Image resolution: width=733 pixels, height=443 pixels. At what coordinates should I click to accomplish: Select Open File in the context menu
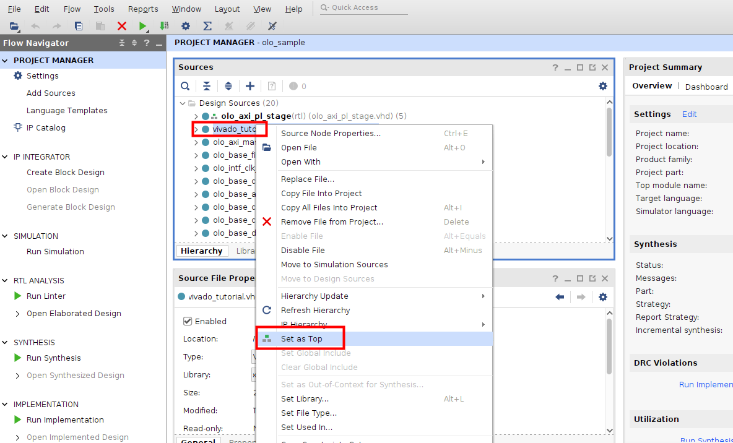375,148
